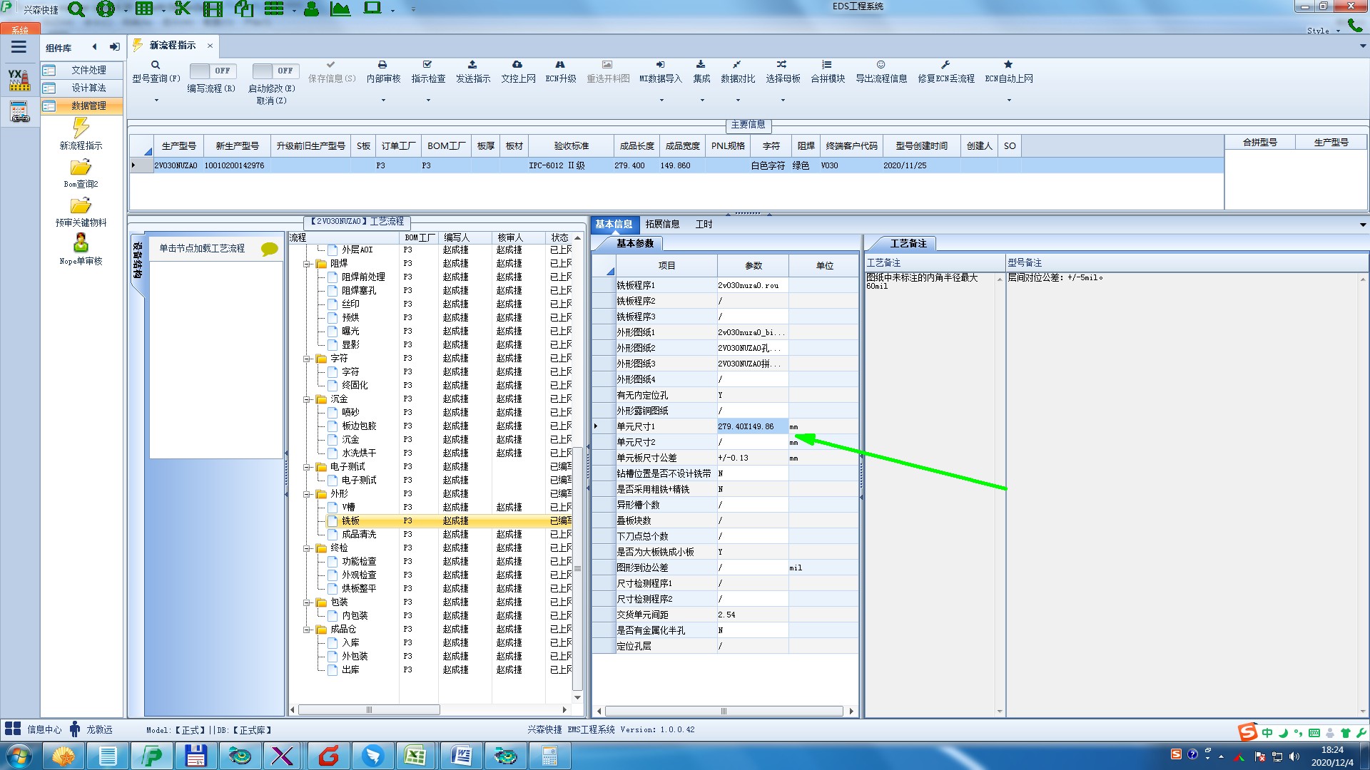Switch to the 工时 tab

[704, 224]
